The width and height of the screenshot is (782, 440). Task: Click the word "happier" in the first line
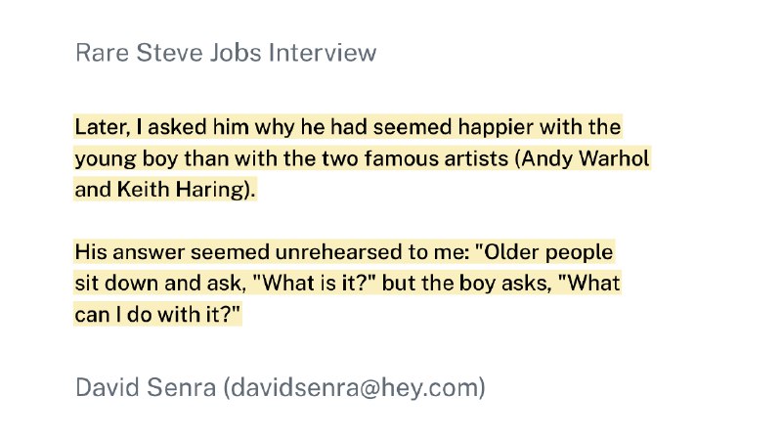click(472, 127)
